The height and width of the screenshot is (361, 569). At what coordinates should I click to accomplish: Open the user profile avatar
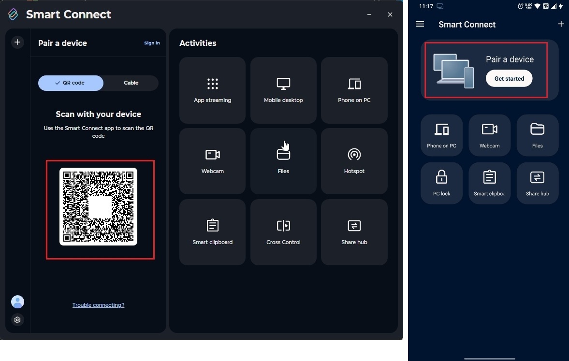pyautogui.click(x=17, y=302)
